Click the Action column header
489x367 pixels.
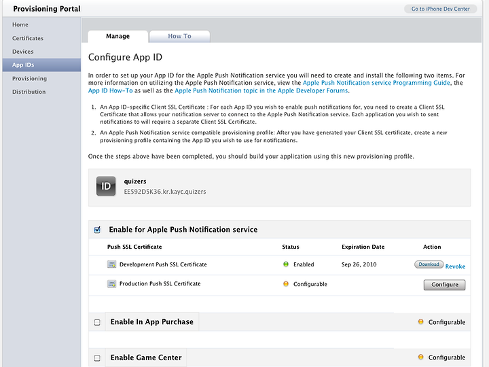click(x=432, y=247)
